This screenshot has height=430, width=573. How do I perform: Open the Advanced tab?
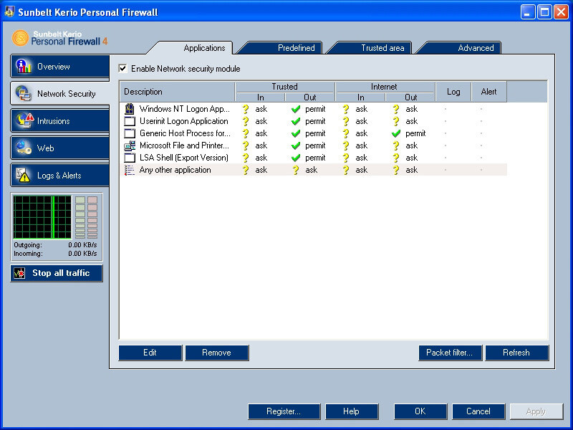(476, 47)
